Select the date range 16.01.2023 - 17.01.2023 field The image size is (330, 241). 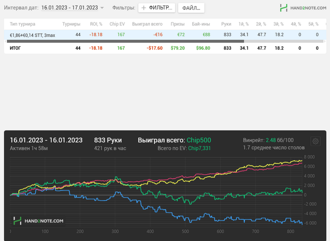point(70,8)
